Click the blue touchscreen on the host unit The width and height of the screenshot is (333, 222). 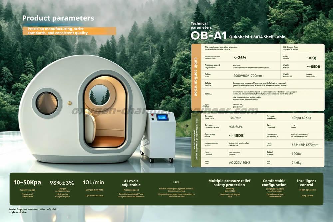click(x=163, y=117)
